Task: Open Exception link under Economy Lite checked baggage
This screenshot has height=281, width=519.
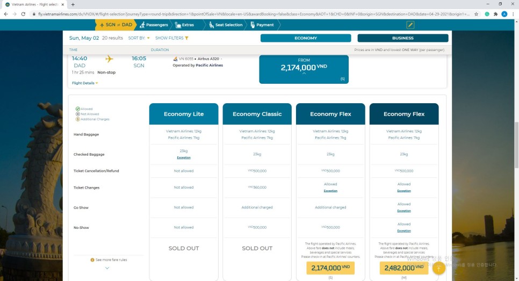Action: 184,157
